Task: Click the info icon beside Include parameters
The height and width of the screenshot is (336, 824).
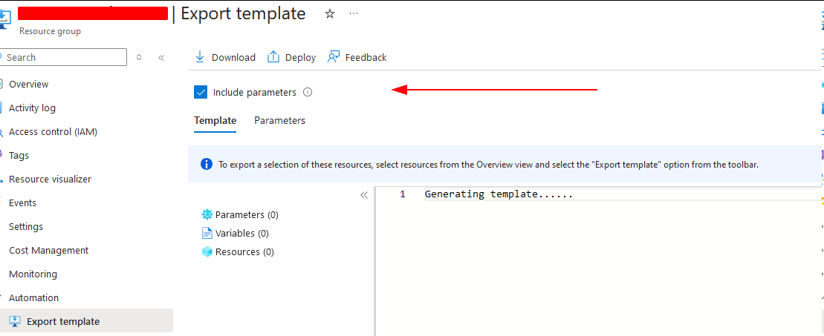Action: point(308,93)
